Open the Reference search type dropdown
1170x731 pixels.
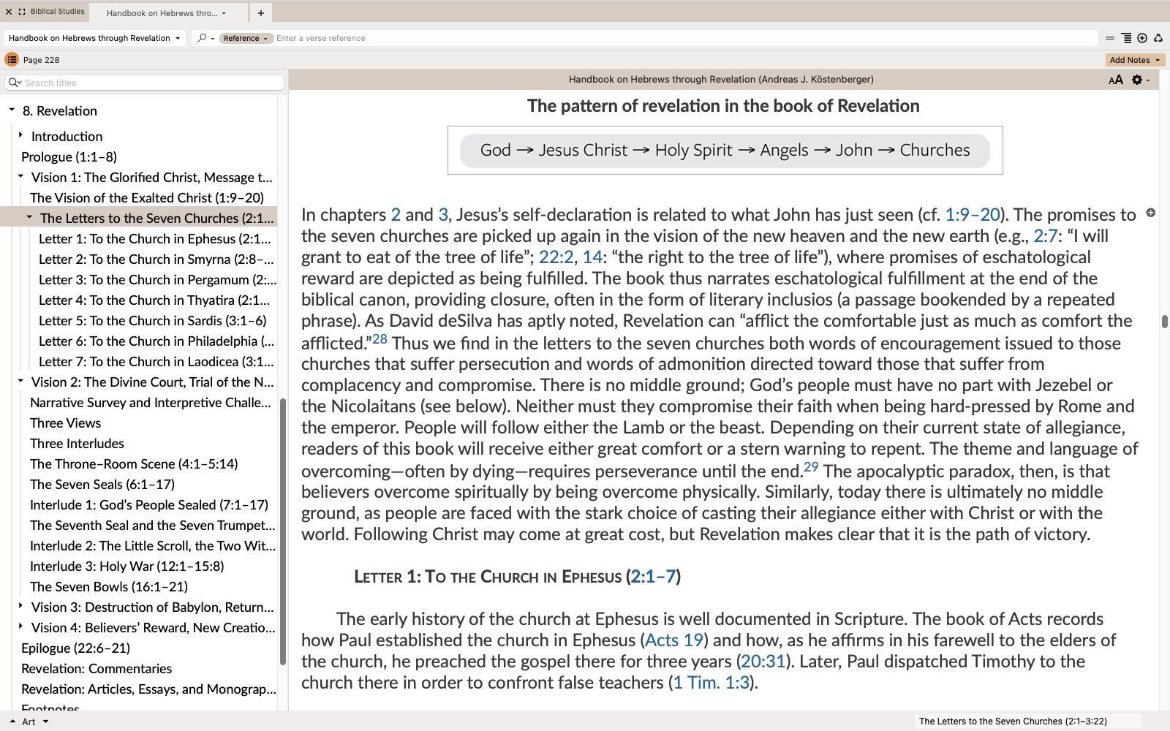(245, 38)
